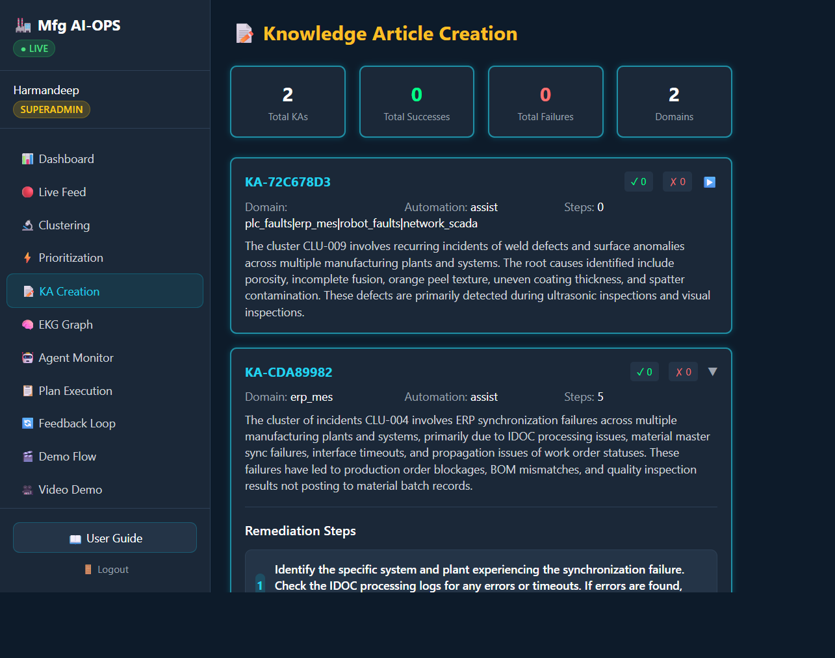
Task: Open the Agent Monitor page
Action: click(105, 358)
